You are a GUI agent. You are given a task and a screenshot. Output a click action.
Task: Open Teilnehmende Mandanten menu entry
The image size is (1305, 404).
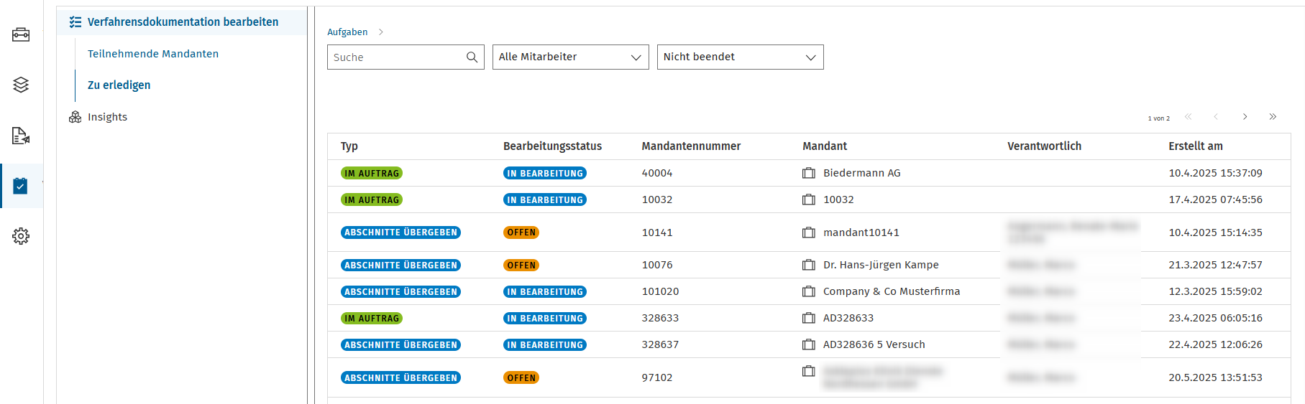click(x=153, y=54)
